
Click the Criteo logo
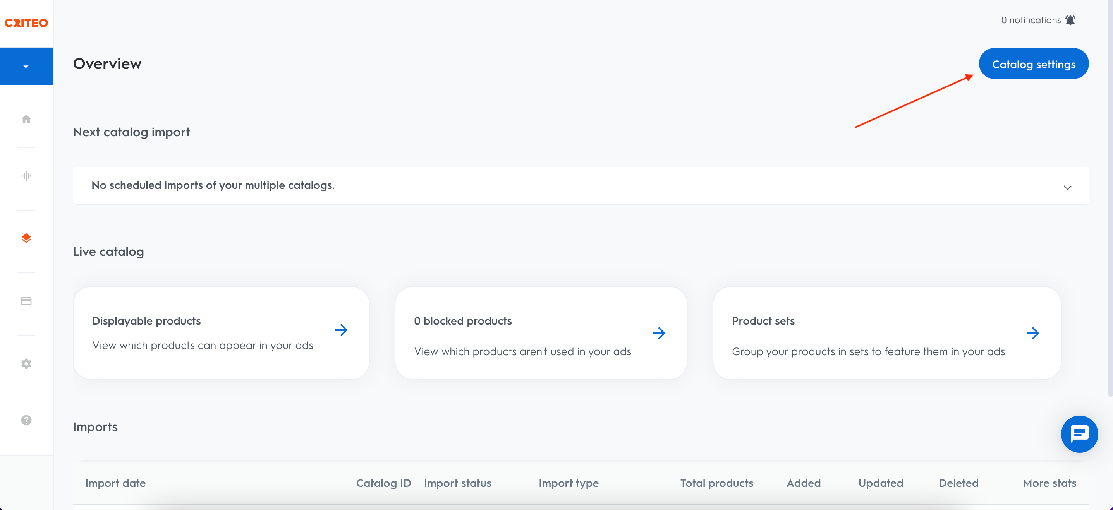26,23
